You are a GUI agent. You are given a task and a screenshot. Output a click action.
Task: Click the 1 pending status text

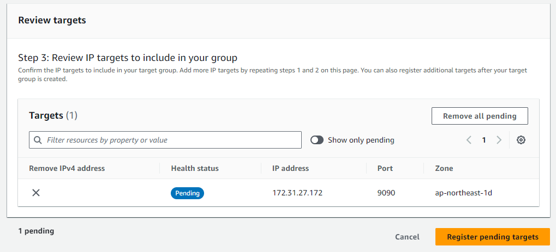36,231
